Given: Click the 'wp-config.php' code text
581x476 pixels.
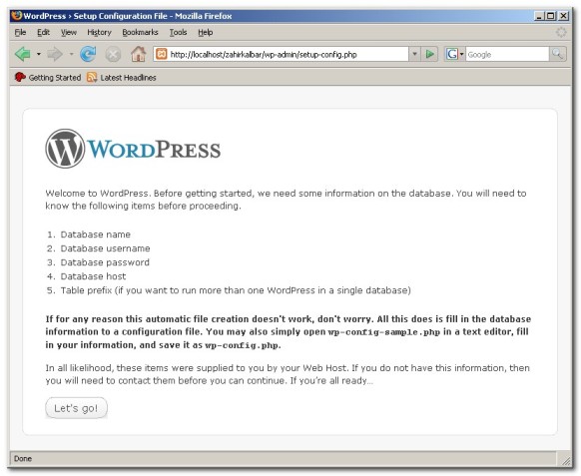Looking at the screenshot, I should click(x=242, y=345).
